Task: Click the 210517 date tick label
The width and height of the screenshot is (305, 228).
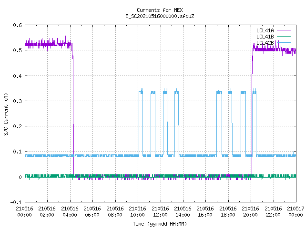Action: (x=295, y=209)
